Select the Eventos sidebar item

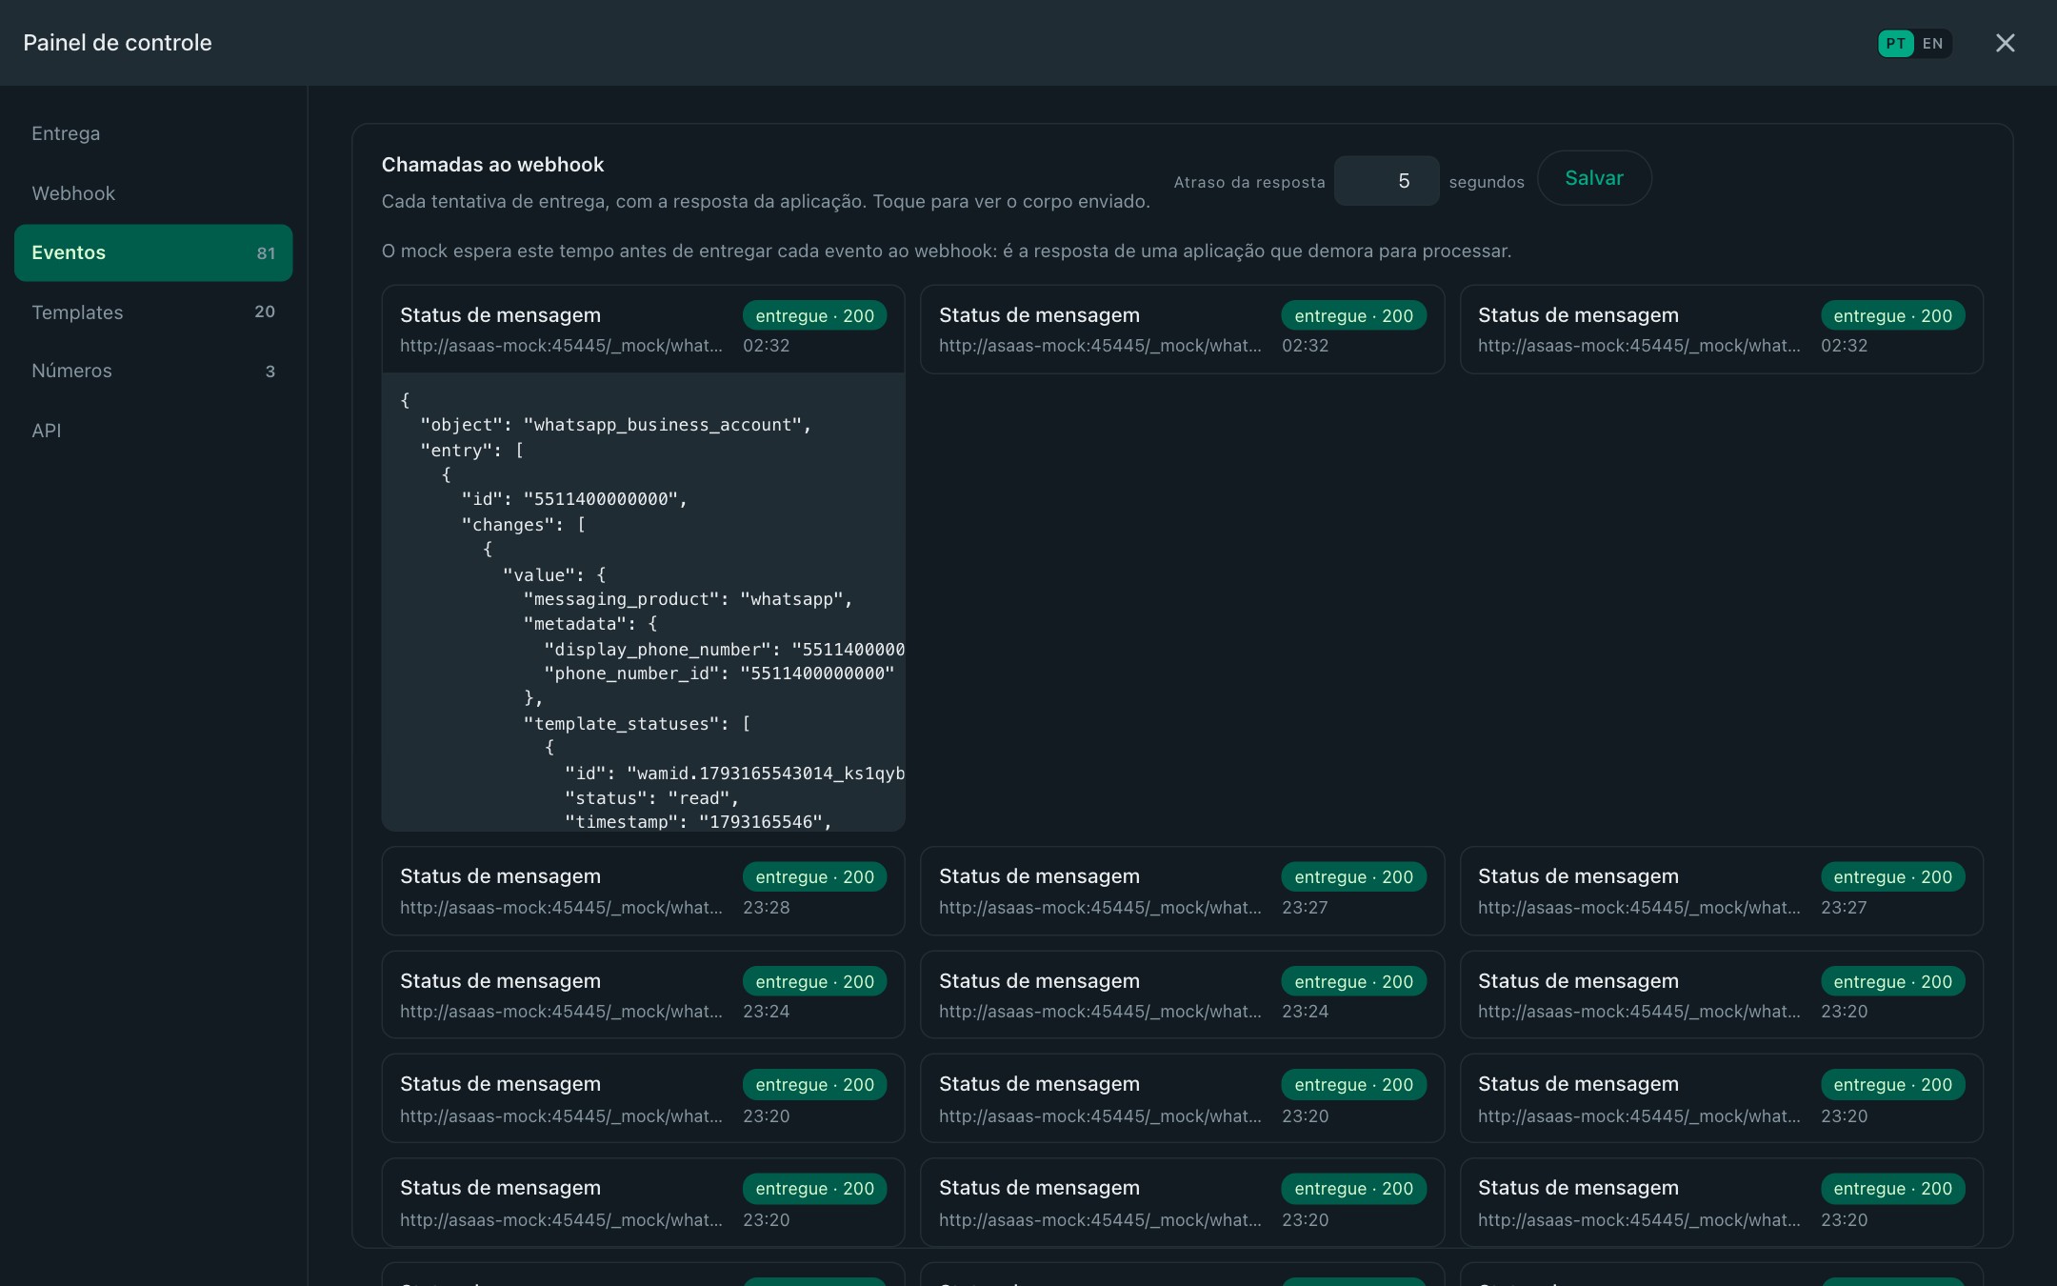153,252
